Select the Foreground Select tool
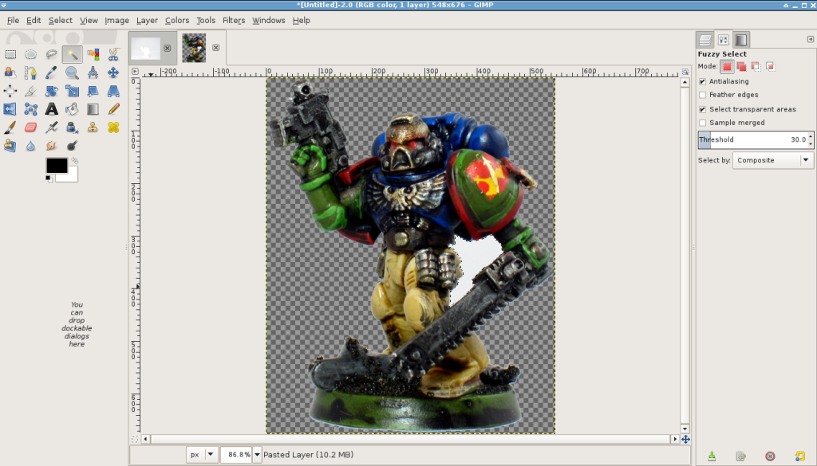Image resolution: width=817 pixels, height=466 pixels. point(10,72)
